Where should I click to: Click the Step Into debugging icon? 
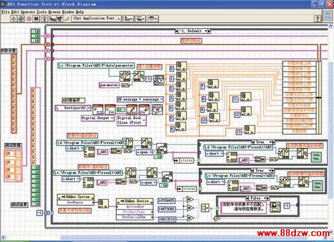click(53, 19)
